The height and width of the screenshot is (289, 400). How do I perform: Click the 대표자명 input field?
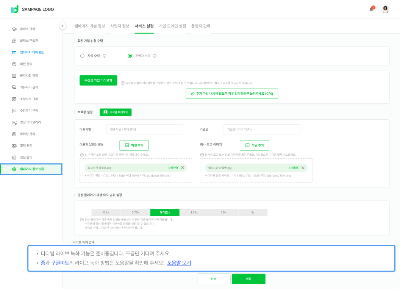coord(145,129)
